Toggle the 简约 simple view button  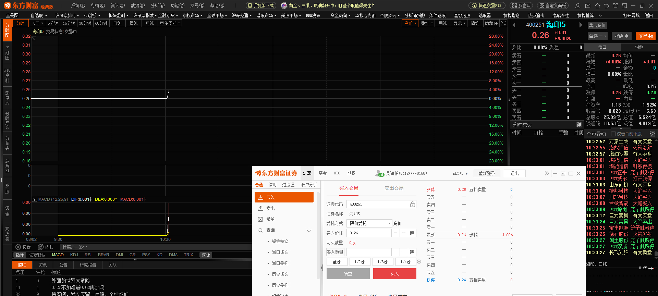point(475,23)
